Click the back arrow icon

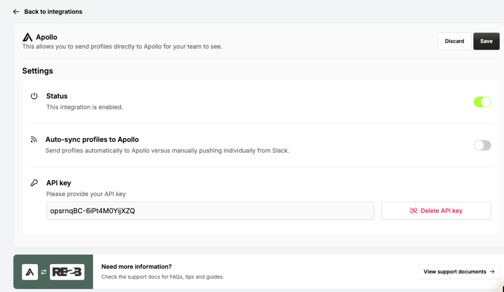(x=16, y=11)
